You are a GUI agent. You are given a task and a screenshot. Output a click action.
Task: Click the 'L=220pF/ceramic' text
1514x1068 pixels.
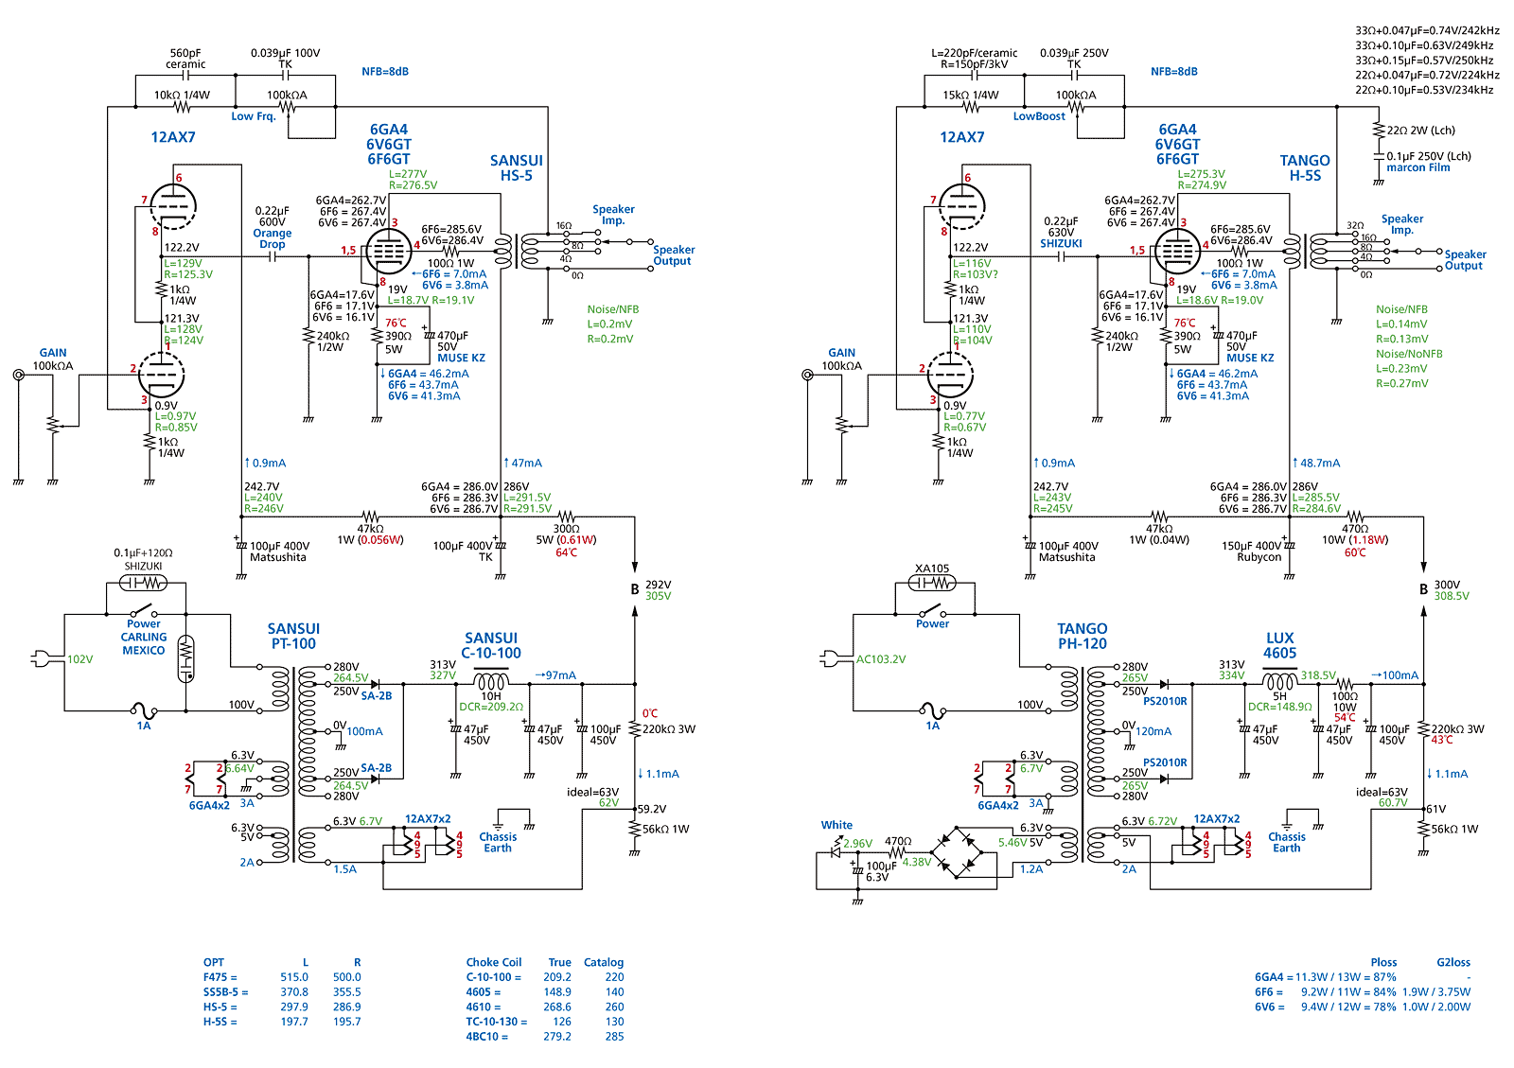coord(975,54)
